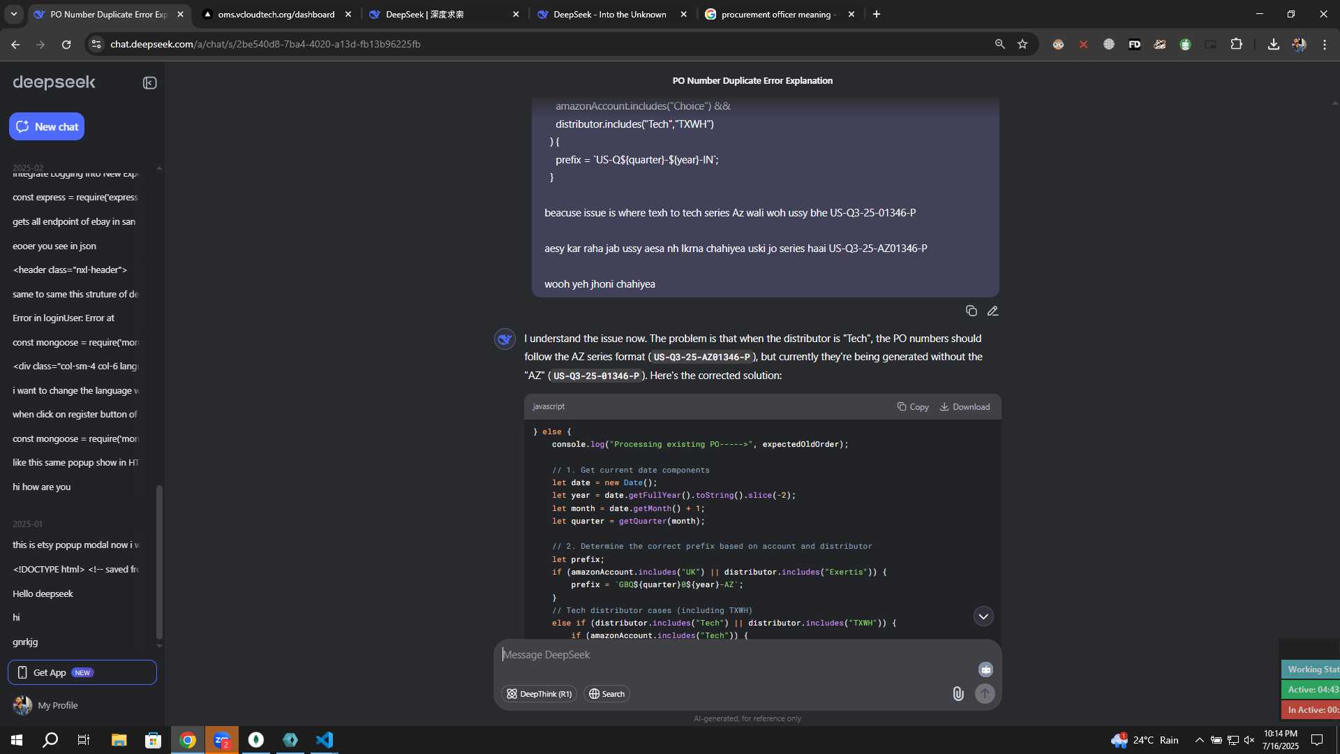Open the deepseek logo link
Viewport: 1340px width, 754px height.
pyautogui.click(x=54, y=82)
